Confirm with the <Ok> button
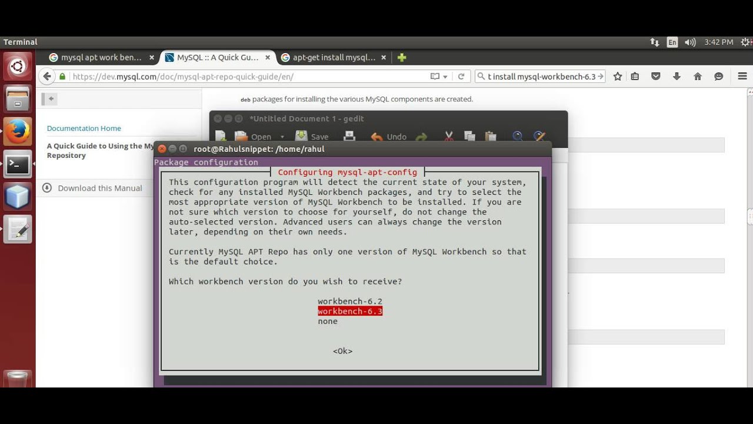 click(x=342, y=351)
